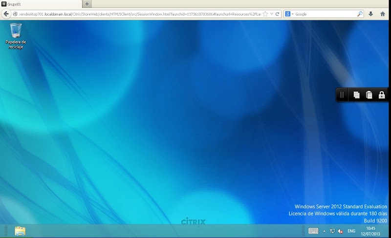Open the browser downloads arrow icon
This screenshot has width=391, height=238.
[371, 14]
